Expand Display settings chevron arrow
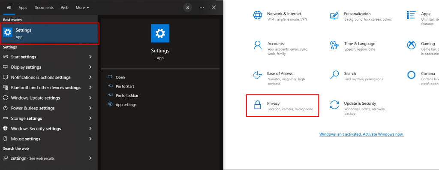Image resolution: width=439 pixels, height=170 pixels. [90, 67]
